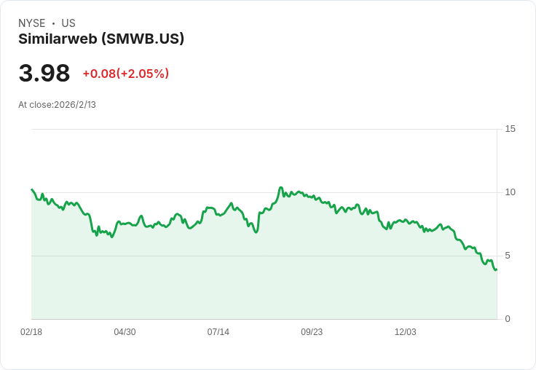Click the 10 y-axis label
536x370 pixels.
[x=510, y=192]
